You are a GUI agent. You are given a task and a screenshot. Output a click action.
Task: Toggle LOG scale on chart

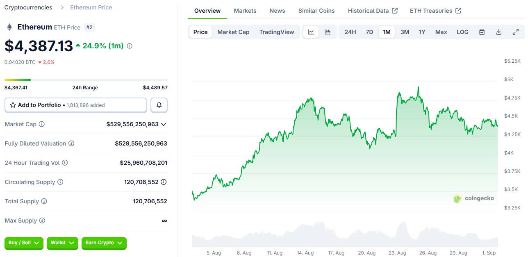point(462,32)
